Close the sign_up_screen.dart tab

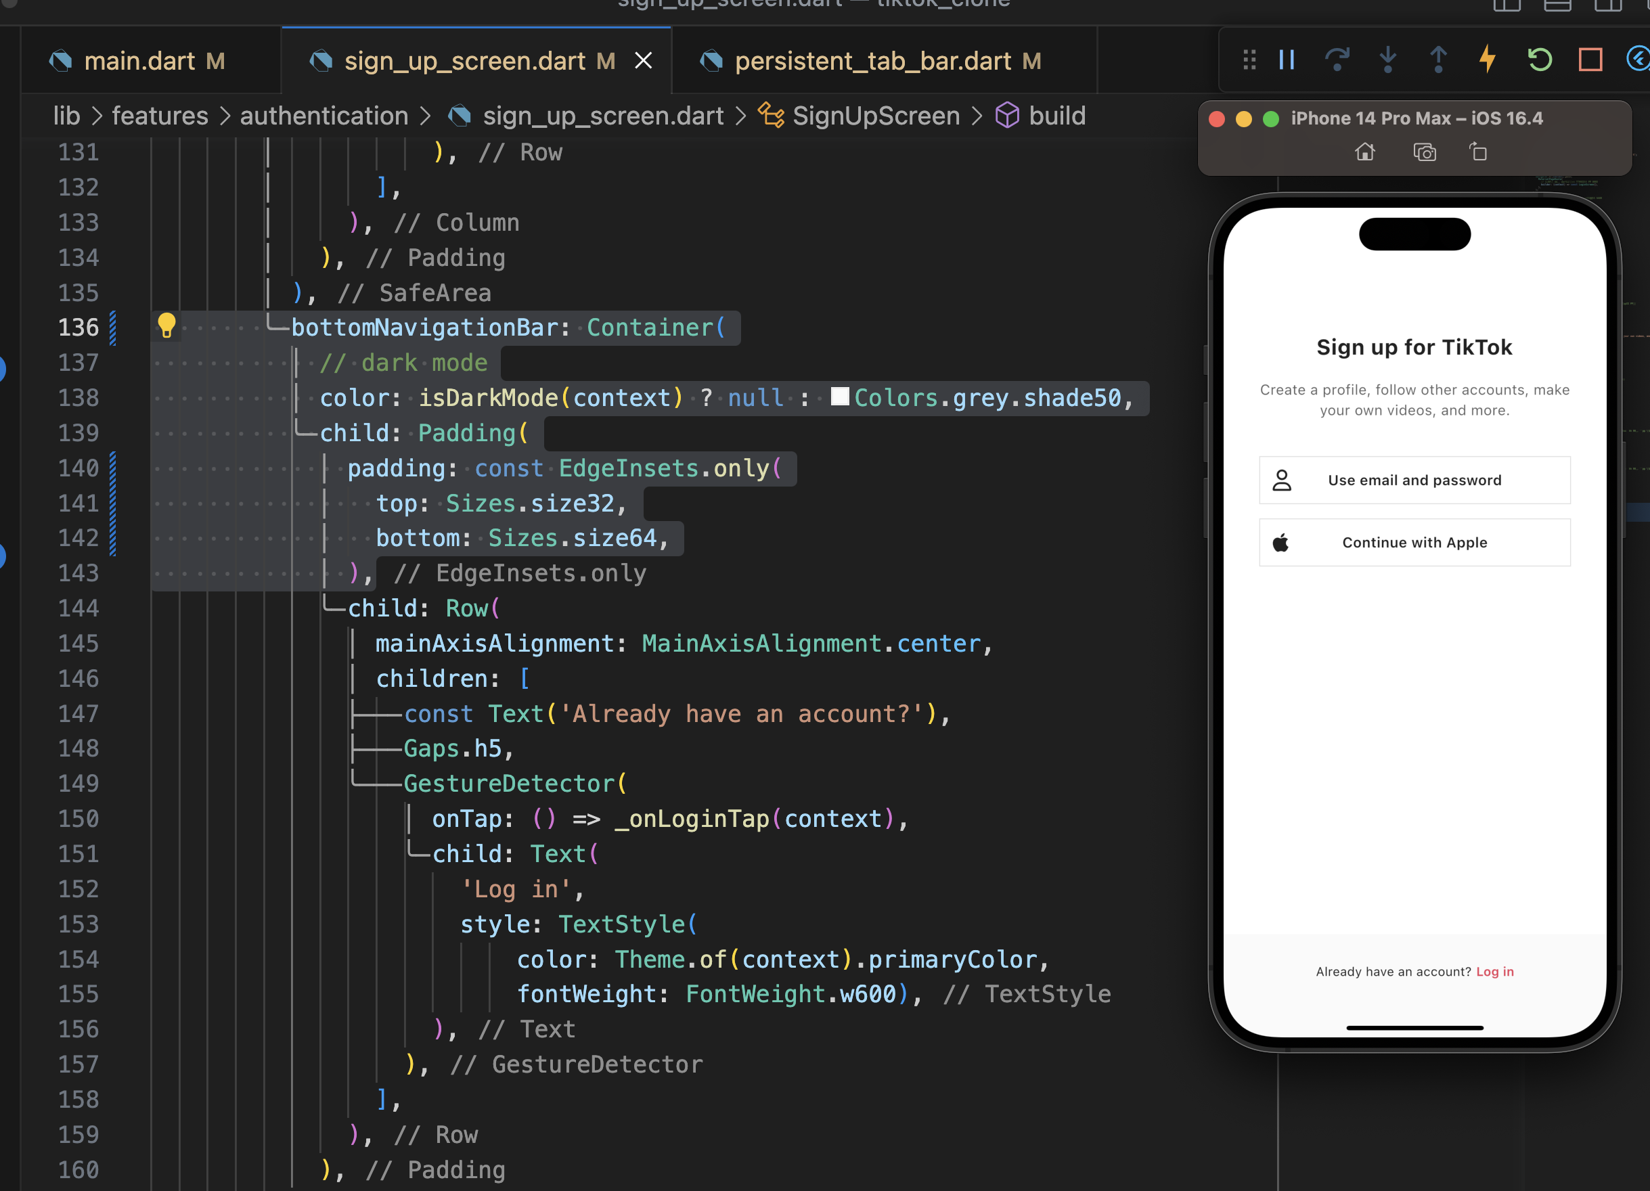pyautogui.click(x=643, y=61)
